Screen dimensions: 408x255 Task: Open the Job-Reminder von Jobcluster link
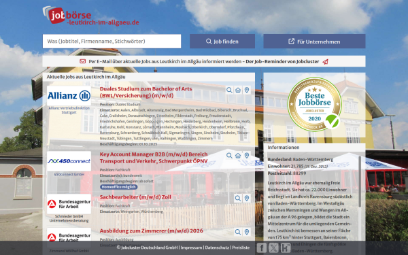point(282,62)
